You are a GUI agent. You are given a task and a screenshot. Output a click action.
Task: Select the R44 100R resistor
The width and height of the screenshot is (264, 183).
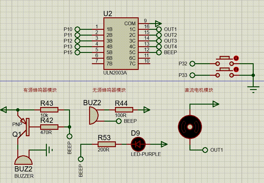[x=124, y=110]
